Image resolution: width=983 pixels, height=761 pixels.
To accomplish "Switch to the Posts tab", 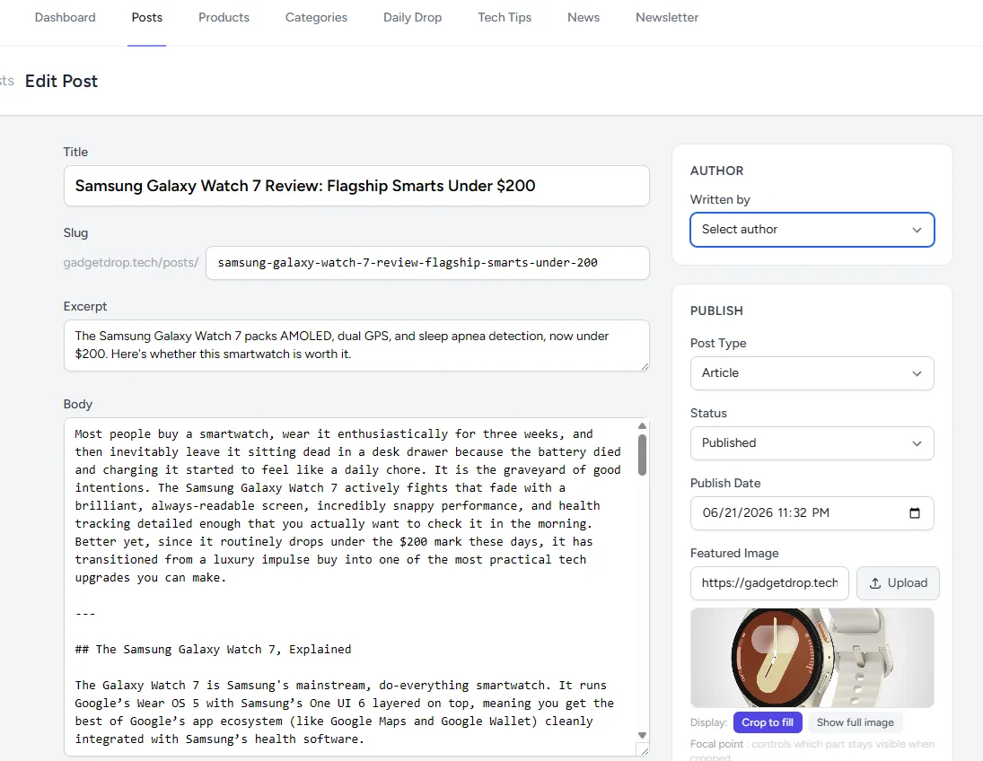I will click(146, 18).
